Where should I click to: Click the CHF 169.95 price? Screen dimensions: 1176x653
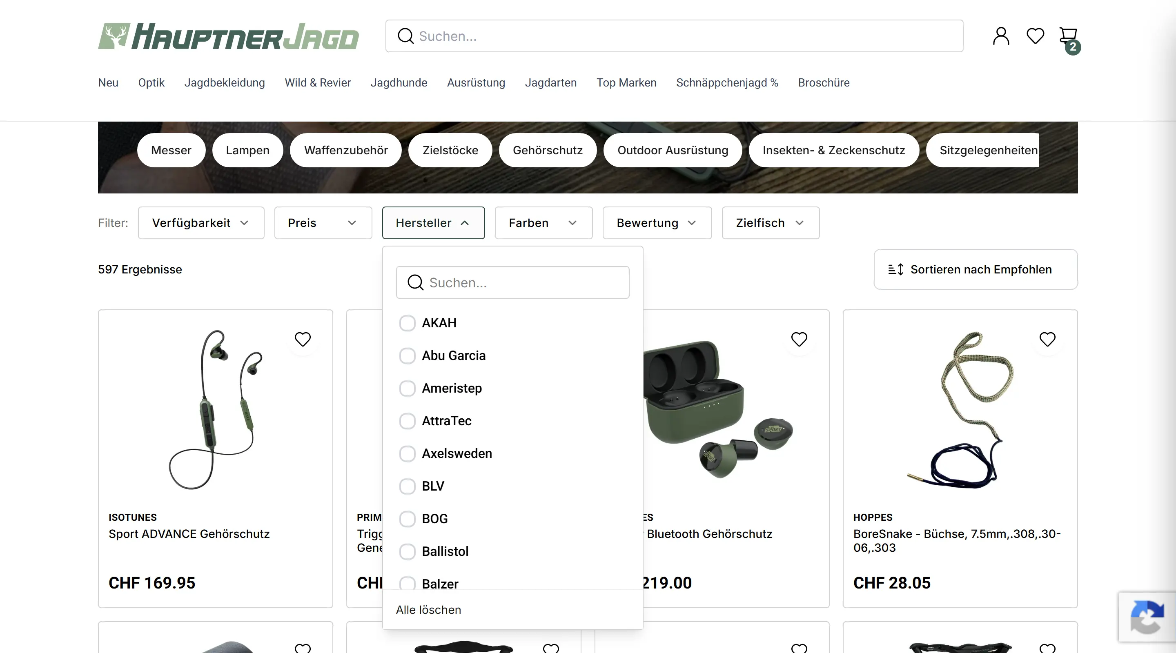point(151,583)
